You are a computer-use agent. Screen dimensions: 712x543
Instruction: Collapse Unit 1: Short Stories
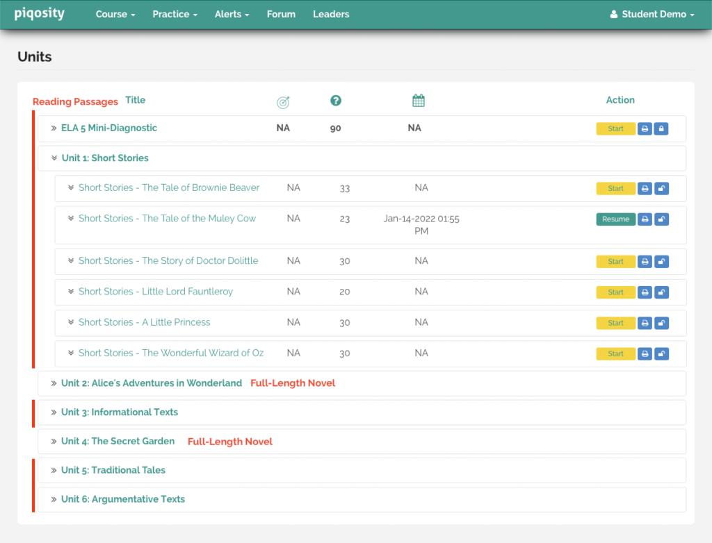pyautogui.click(x=104, y=158)
